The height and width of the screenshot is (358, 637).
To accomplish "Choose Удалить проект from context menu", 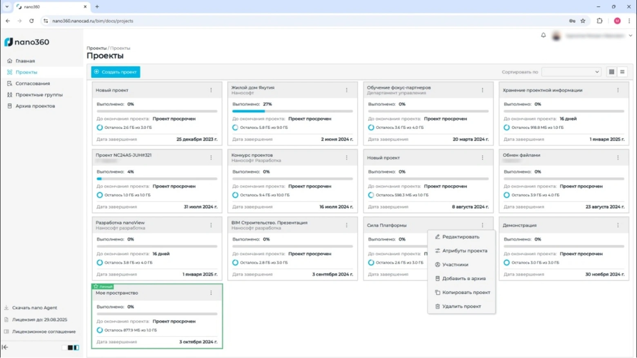I will click(461, 306).
